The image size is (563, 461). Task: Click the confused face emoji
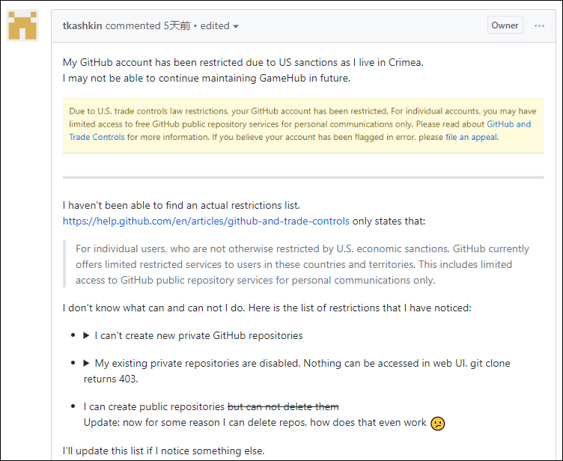point(438,424)
